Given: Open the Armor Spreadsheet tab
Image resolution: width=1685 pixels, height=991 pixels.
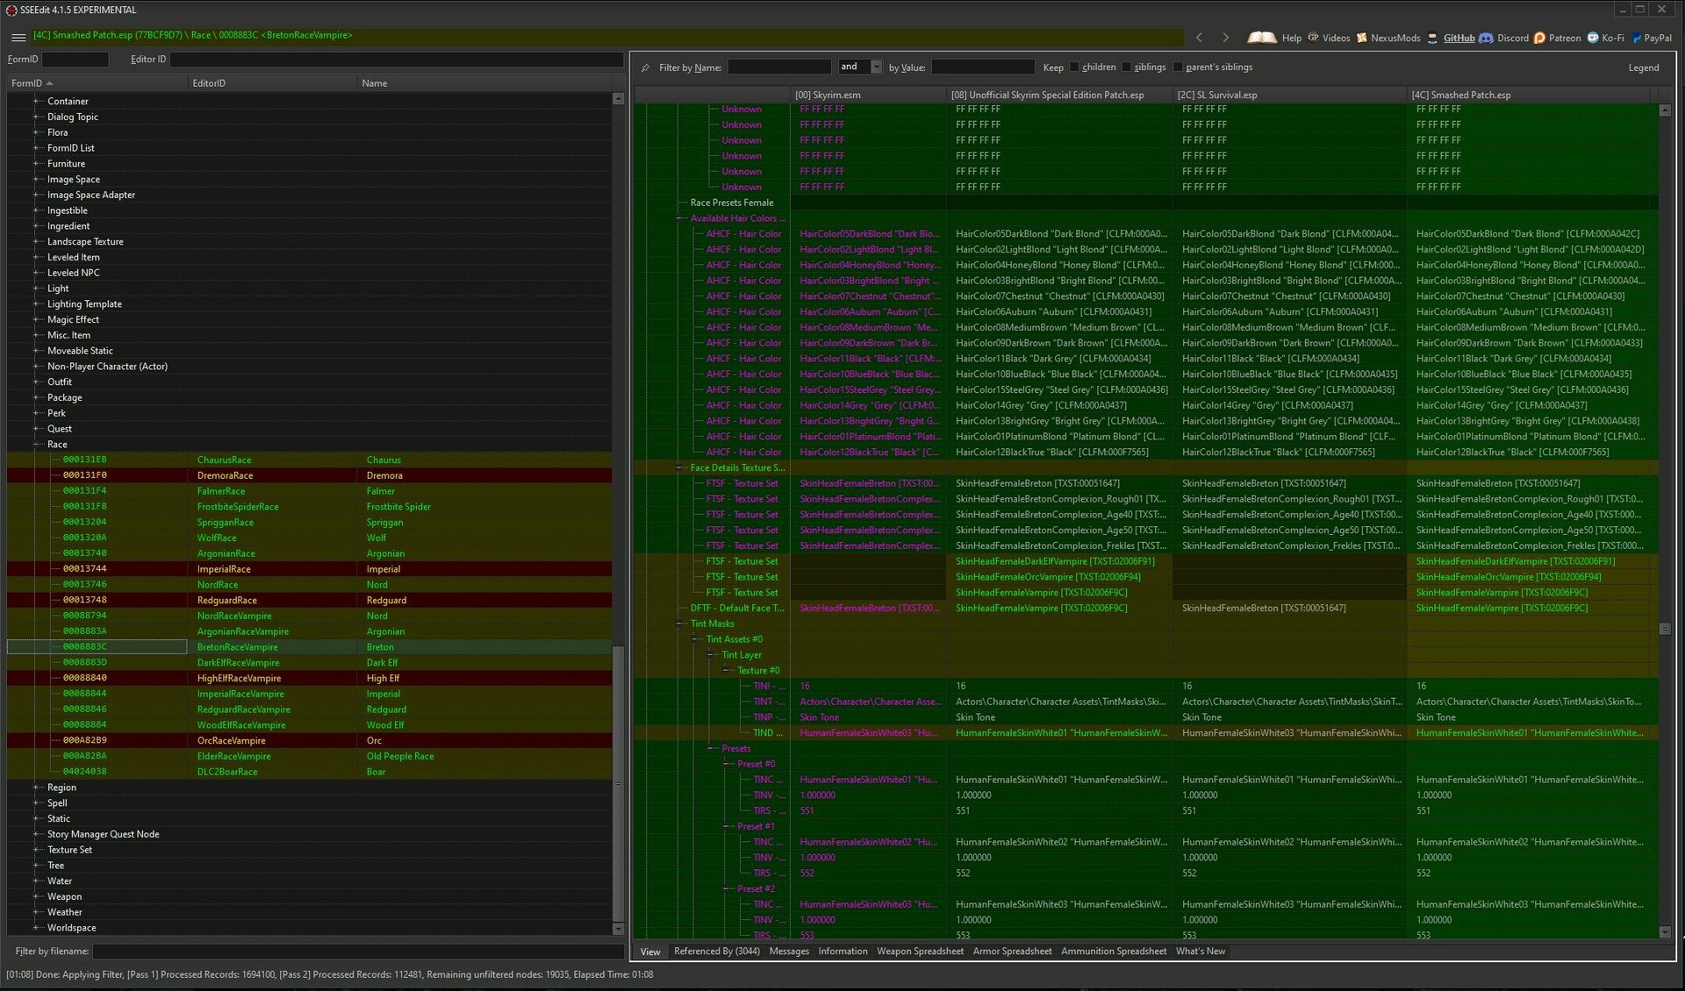Looking at the screenshot, I should pyautogui.click(x=1012, y=952).
